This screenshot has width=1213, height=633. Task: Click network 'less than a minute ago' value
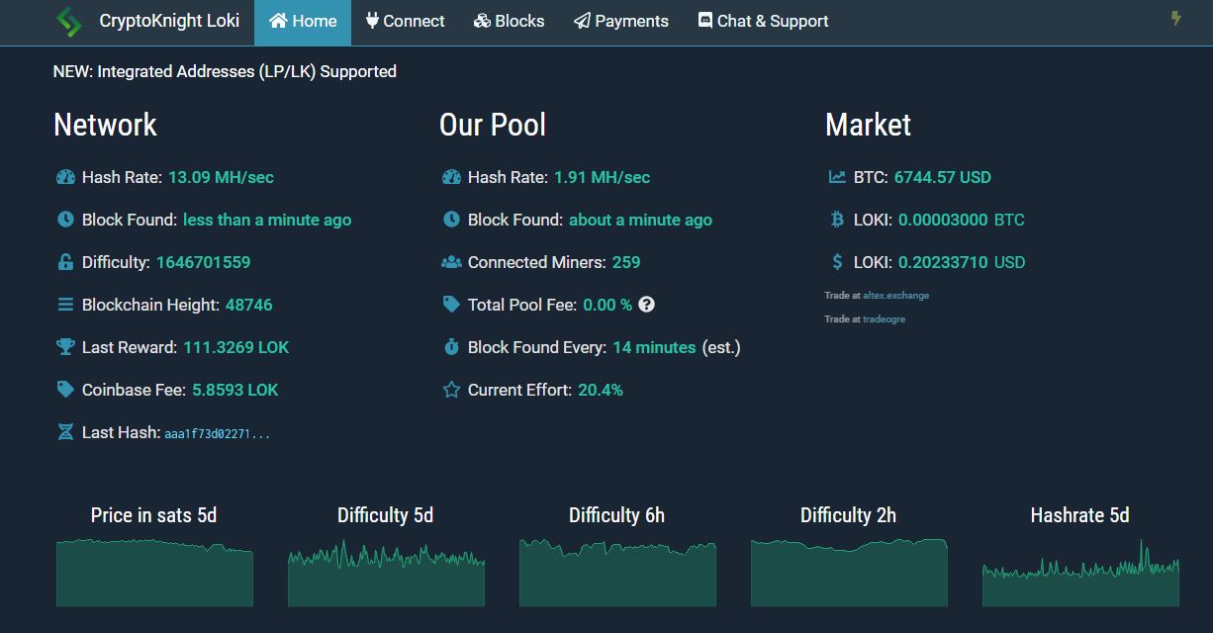click(267, 220)
